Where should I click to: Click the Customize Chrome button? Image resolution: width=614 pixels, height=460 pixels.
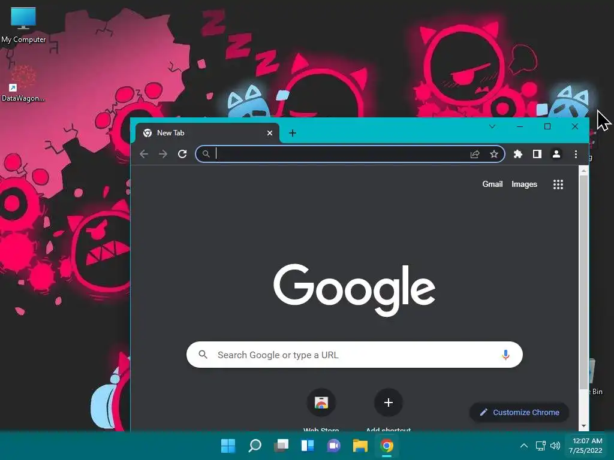(x=519, y=412)
